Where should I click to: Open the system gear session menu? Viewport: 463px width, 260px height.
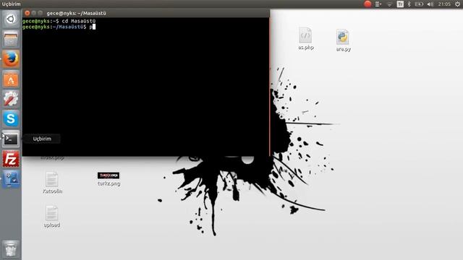pos(457,4)
